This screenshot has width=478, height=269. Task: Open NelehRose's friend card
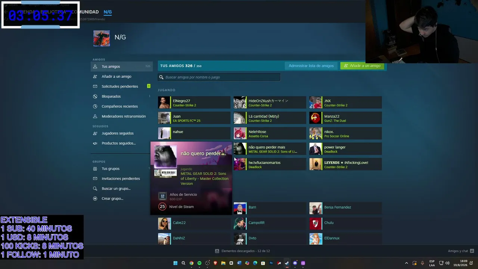[270, 134]
